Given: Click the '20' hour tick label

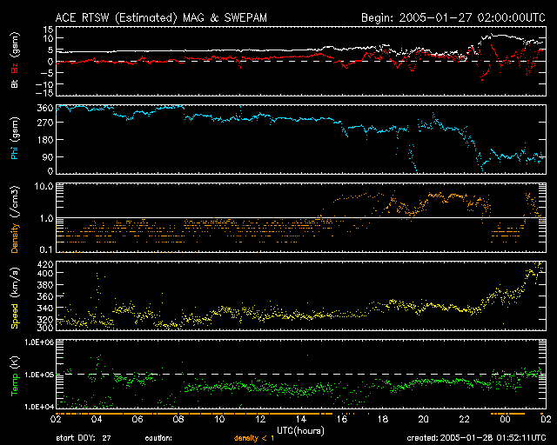Looking at the screenshot, I should 424,420.
